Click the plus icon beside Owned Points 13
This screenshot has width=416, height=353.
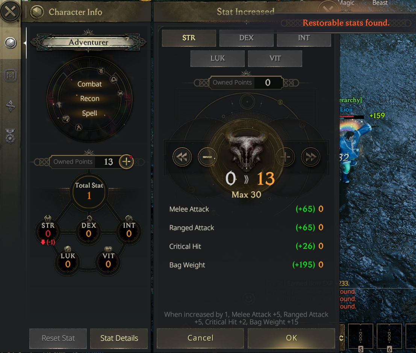[126, 161]
